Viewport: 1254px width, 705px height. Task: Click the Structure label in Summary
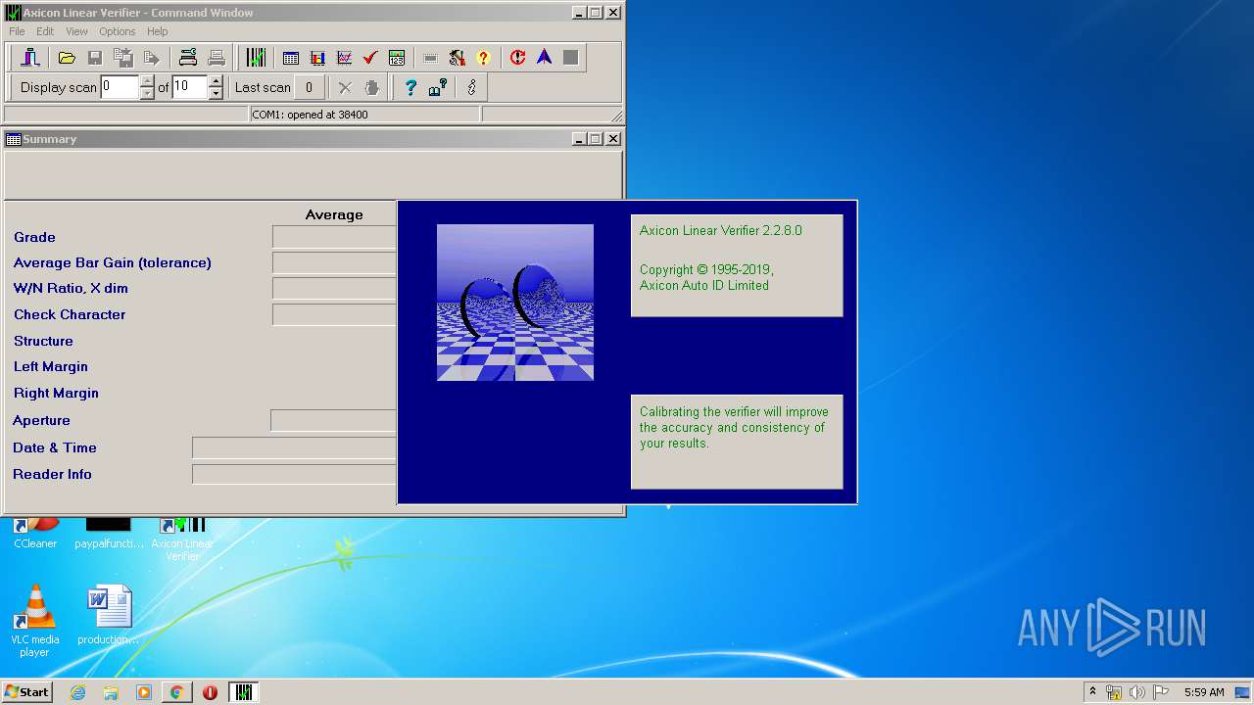pos(43,341)
